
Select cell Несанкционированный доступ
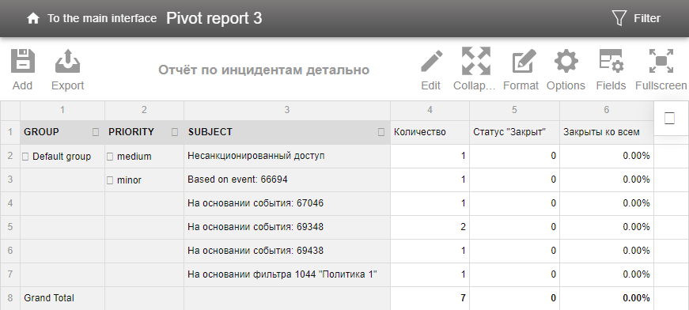pos(287,157)
